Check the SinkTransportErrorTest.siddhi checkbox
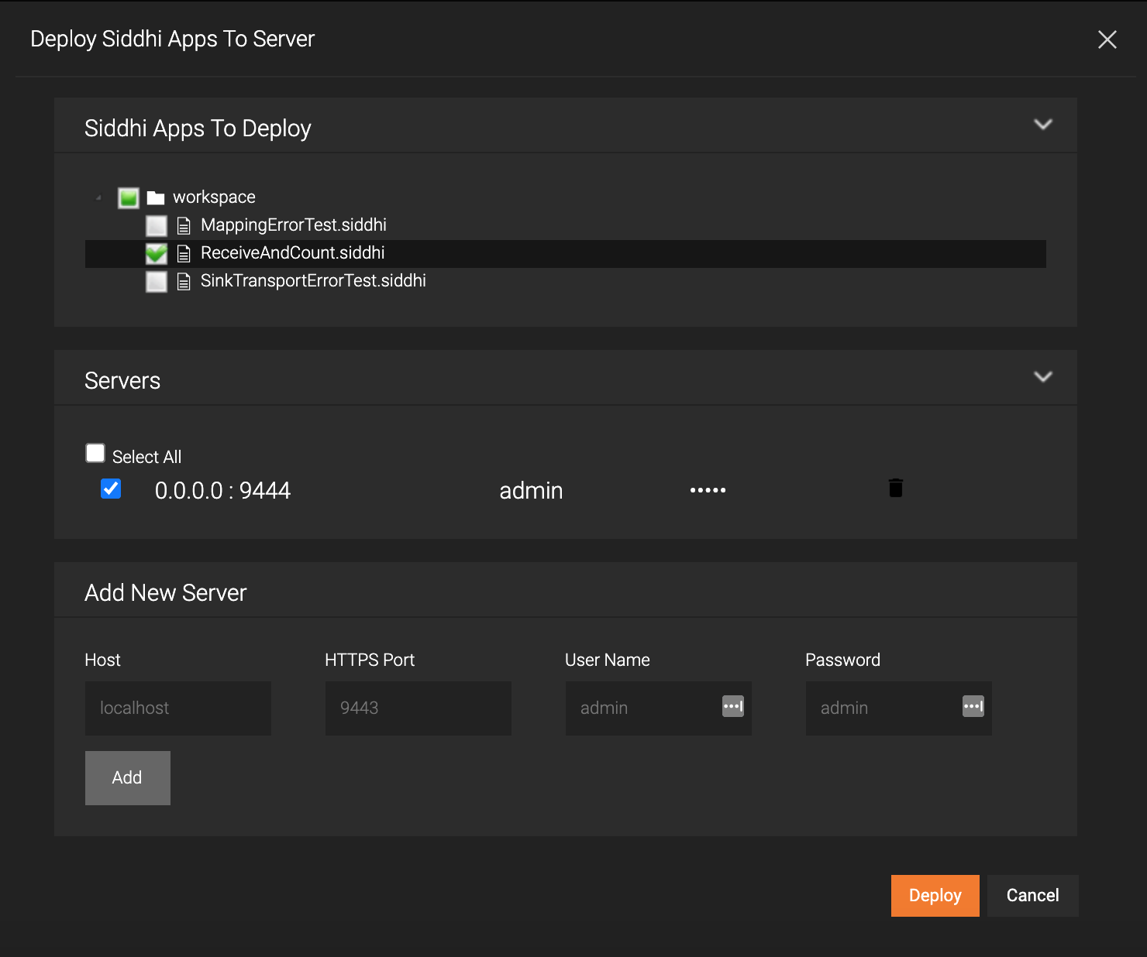 157,282
